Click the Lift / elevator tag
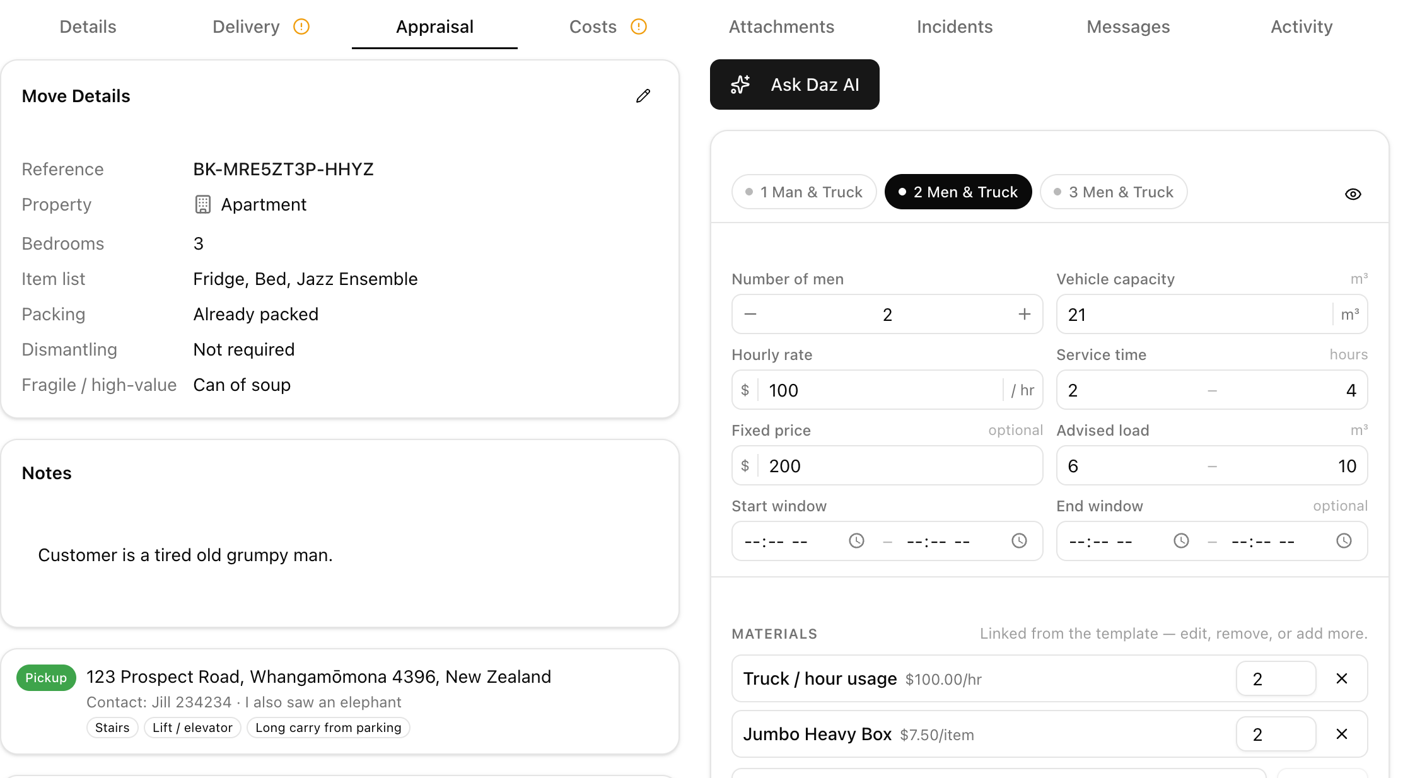 pos(192,728)
